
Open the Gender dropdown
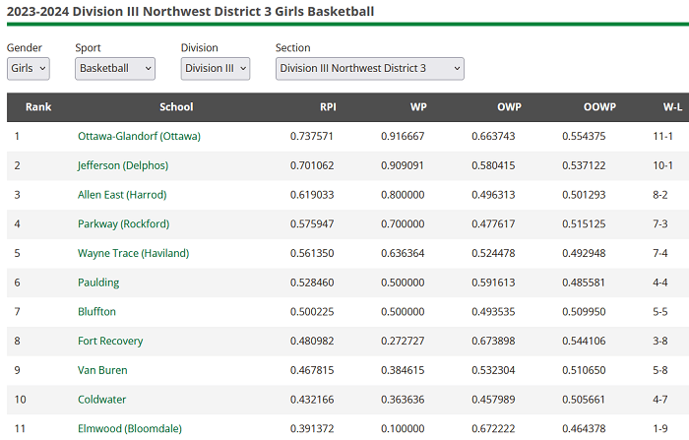coord(28,69)
